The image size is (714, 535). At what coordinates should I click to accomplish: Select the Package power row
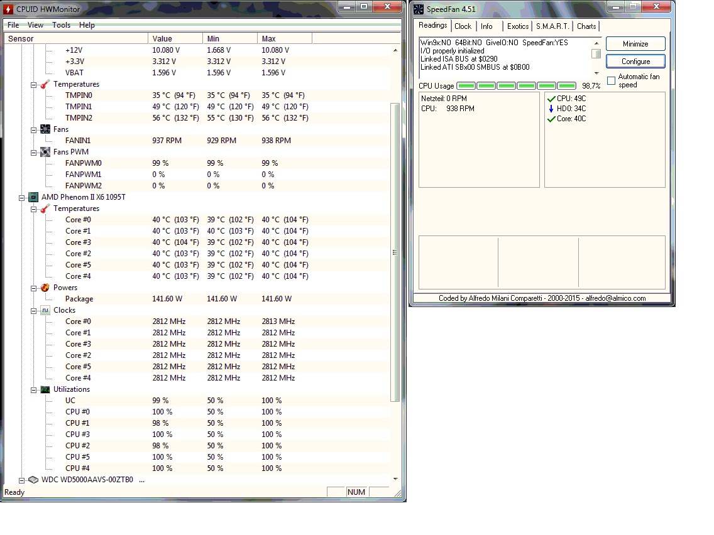click(x=197, y=299)
